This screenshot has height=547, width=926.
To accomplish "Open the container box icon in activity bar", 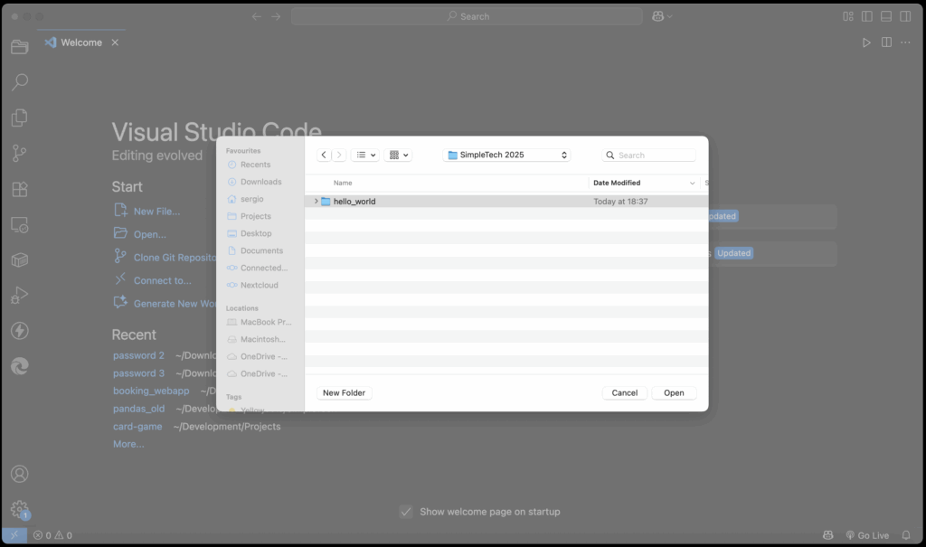I will pos(20,259).
